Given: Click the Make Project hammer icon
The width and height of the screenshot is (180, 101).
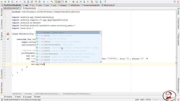Looking at the screenshot, I should [x=52, y=2].
